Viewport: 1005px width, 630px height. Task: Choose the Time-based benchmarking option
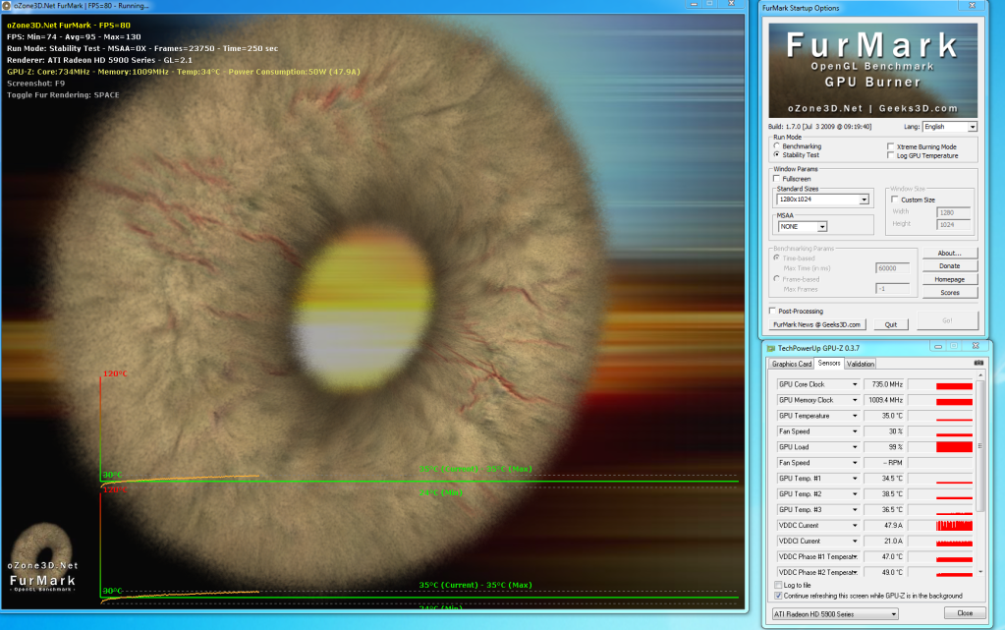[777, 258]
